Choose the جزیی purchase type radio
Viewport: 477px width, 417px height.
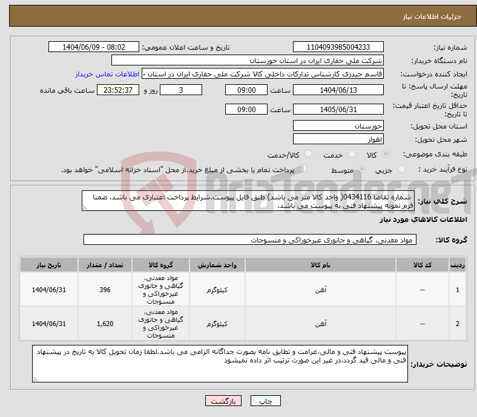[x=401, y=169]
